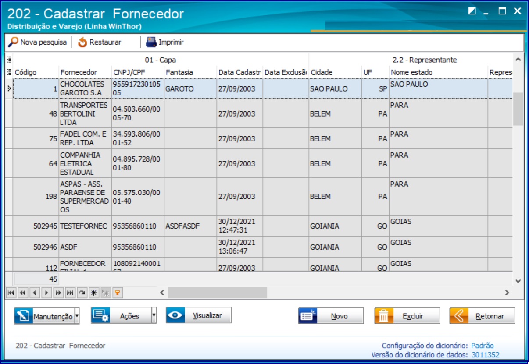This screenshot has width=529, height=364.
Task: Select the ASPAS - ASS. PARAENSE supplier cell
Action: pos(85,197)
